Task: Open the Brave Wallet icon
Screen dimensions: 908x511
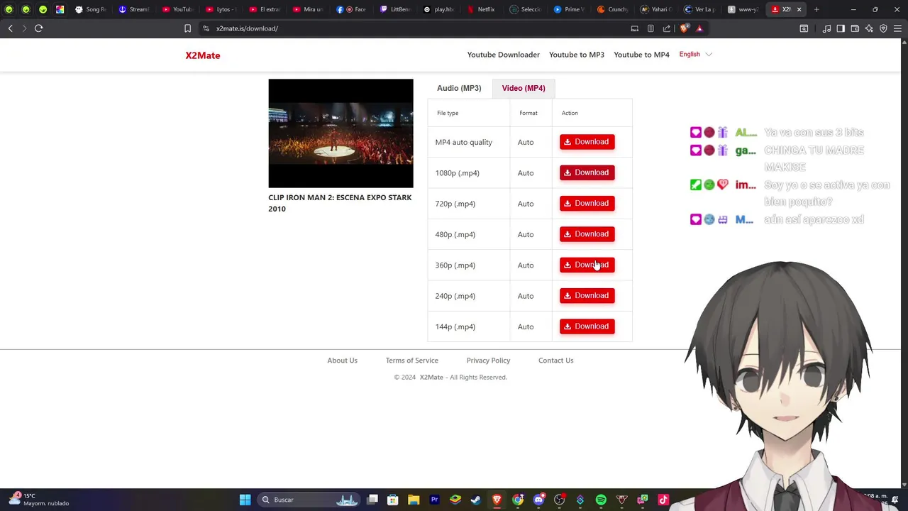Action: coord(855,28)
